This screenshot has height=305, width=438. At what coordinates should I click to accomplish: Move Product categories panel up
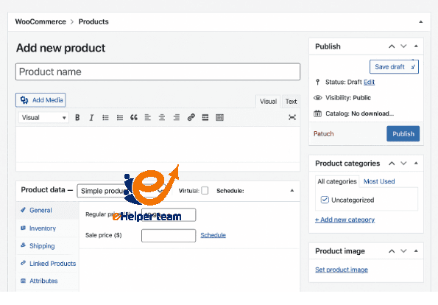click(x=392, y=164)
